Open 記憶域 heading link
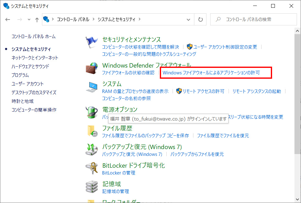The image size is (301, 203). click(112, 184)
